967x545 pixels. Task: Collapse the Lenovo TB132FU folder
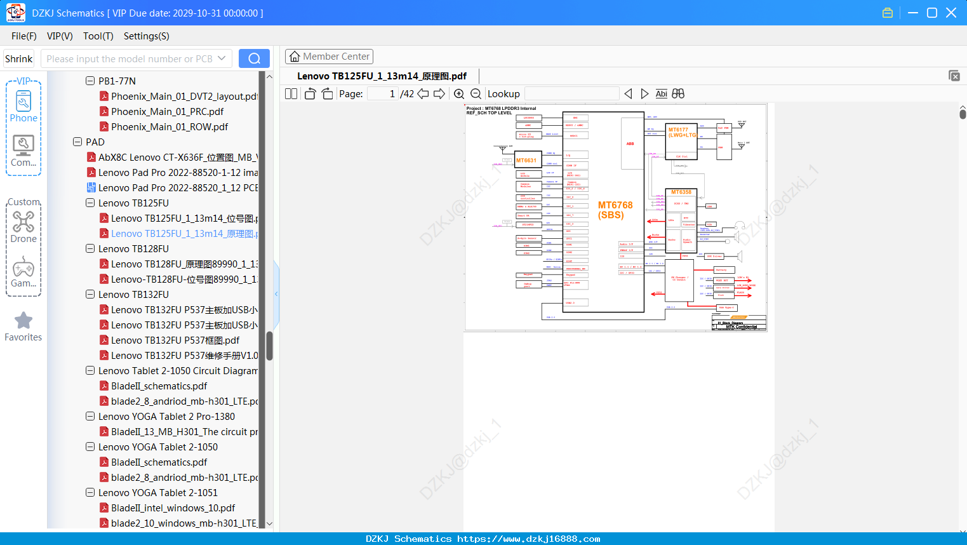pyautogui.click(x=90, y=294)
